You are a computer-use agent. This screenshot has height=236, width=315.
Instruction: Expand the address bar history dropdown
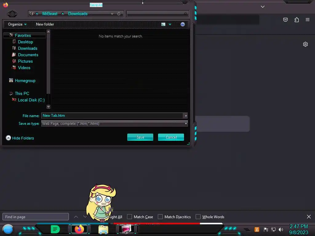[x=112, y=14]
